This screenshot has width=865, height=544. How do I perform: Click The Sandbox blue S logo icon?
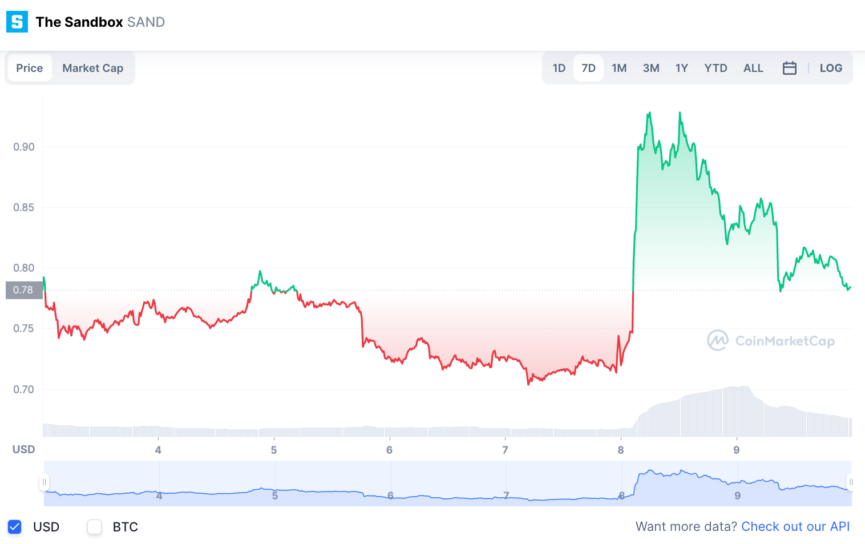(17, 22)
